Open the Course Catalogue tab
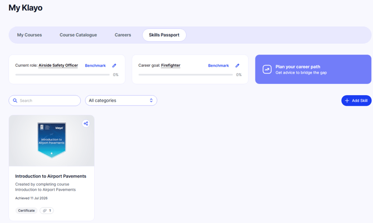The height and width of the screenshot is (223, 373). [78, 35]
